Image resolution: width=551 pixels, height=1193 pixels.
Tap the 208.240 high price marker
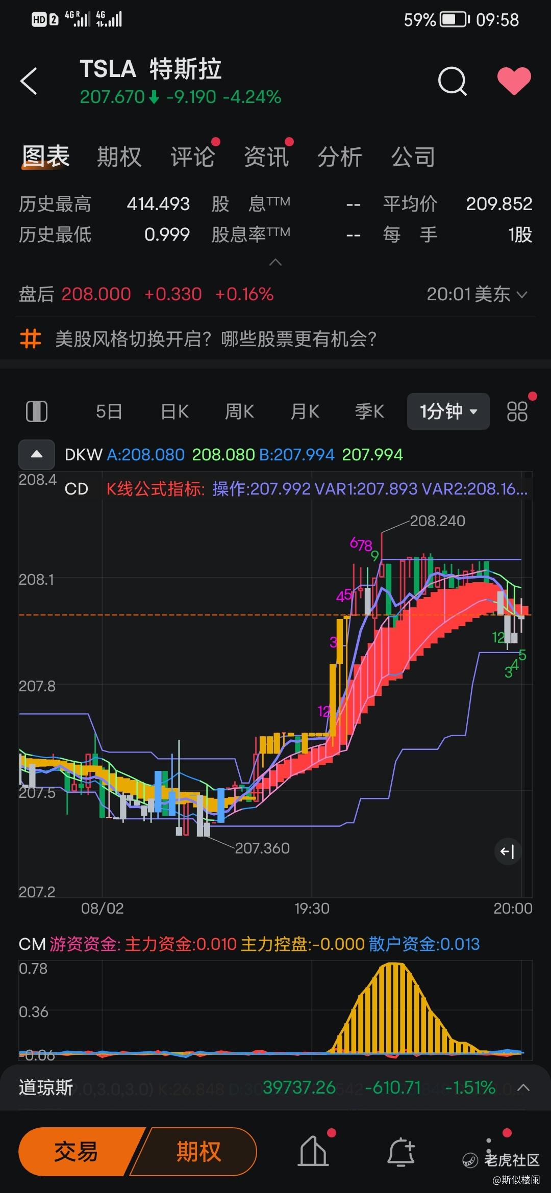click(437, 521)
